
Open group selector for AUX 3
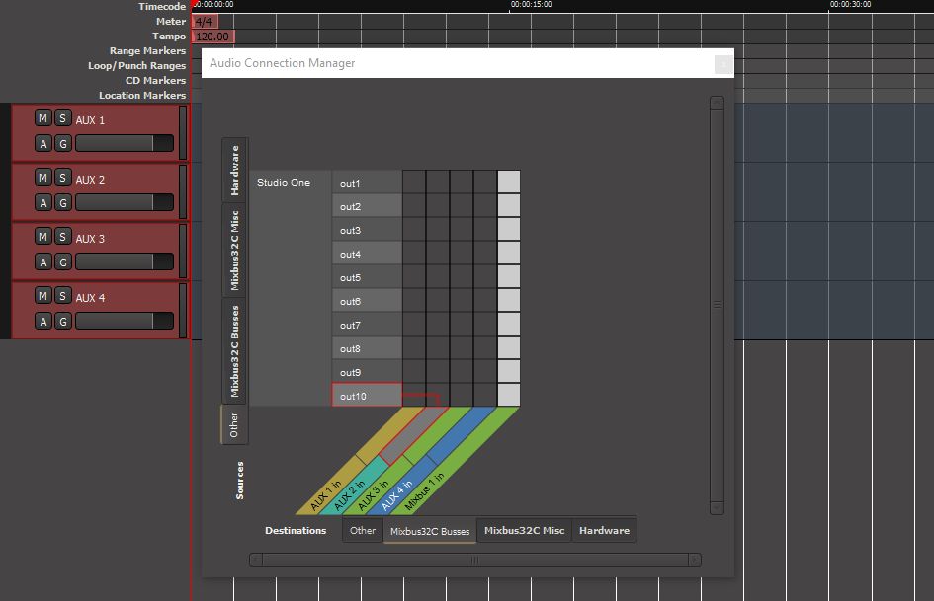(x=62, y=262)
